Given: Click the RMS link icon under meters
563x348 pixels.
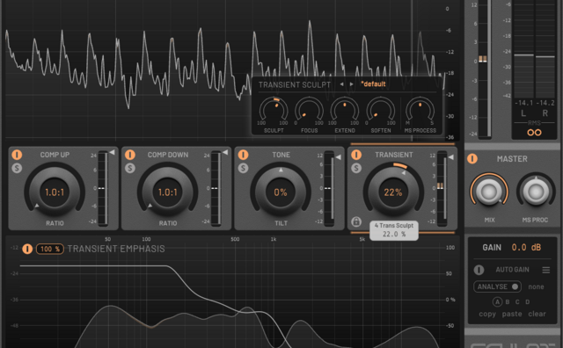Looking at the screenshot, I should coord(534,133).
